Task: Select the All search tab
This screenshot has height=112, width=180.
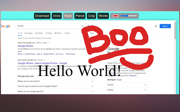Action: [20, 33]
